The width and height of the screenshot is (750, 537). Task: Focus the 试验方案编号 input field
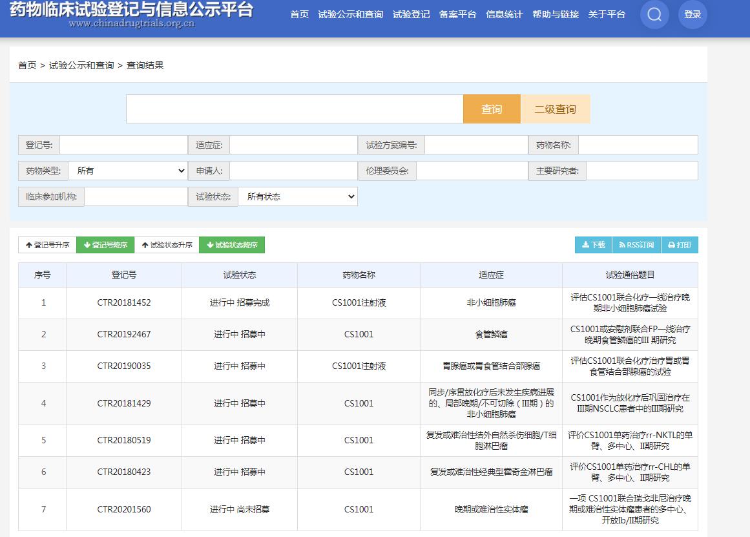476,145
